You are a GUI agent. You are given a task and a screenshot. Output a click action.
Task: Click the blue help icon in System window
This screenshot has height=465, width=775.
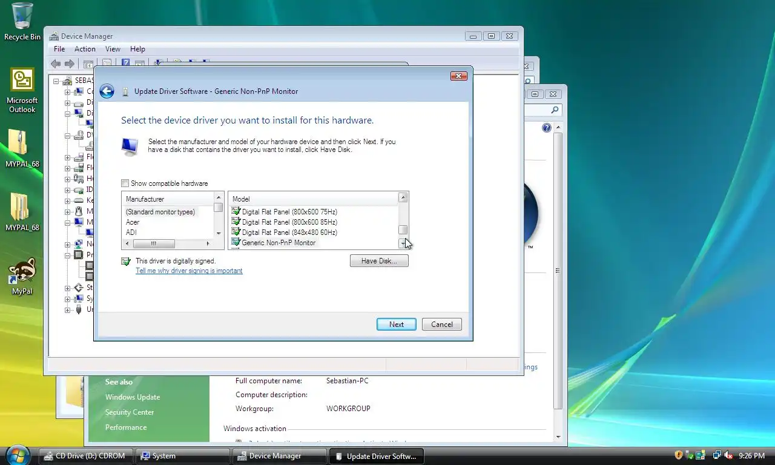point(547,128)
